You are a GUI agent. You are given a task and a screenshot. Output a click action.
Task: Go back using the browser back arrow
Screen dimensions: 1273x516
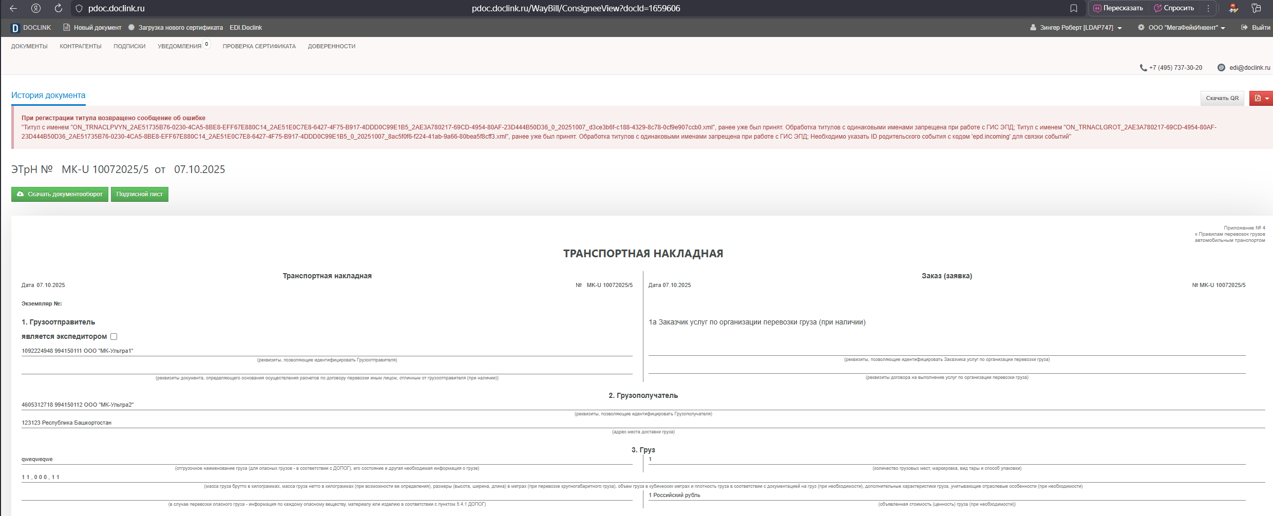point(13,8)
